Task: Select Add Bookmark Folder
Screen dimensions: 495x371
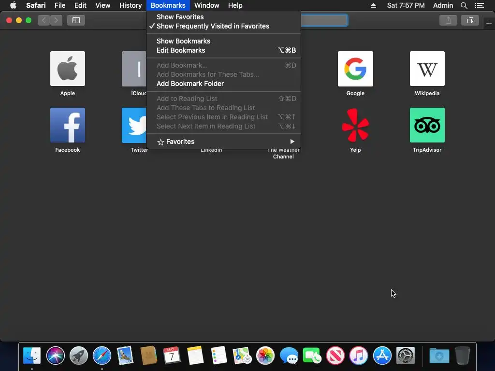Action: coord(223,84)
